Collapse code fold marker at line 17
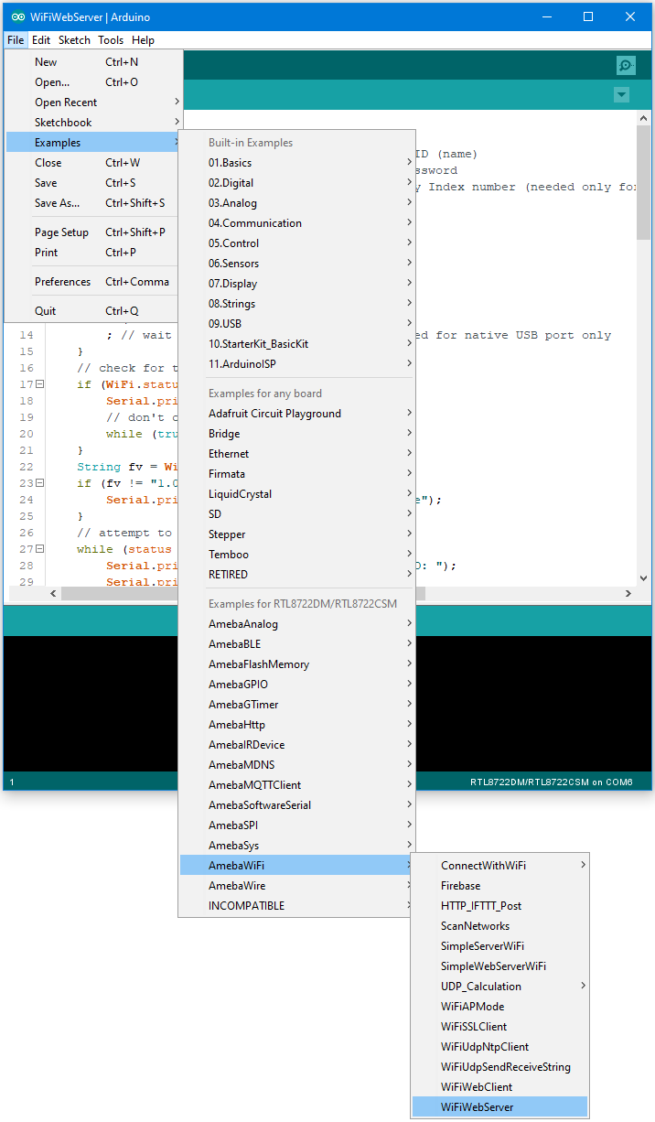655x1122 pixels. [x=39, y=384]
